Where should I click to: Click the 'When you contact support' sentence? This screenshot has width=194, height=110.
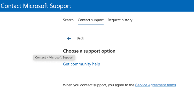click(x=99, y=85)
